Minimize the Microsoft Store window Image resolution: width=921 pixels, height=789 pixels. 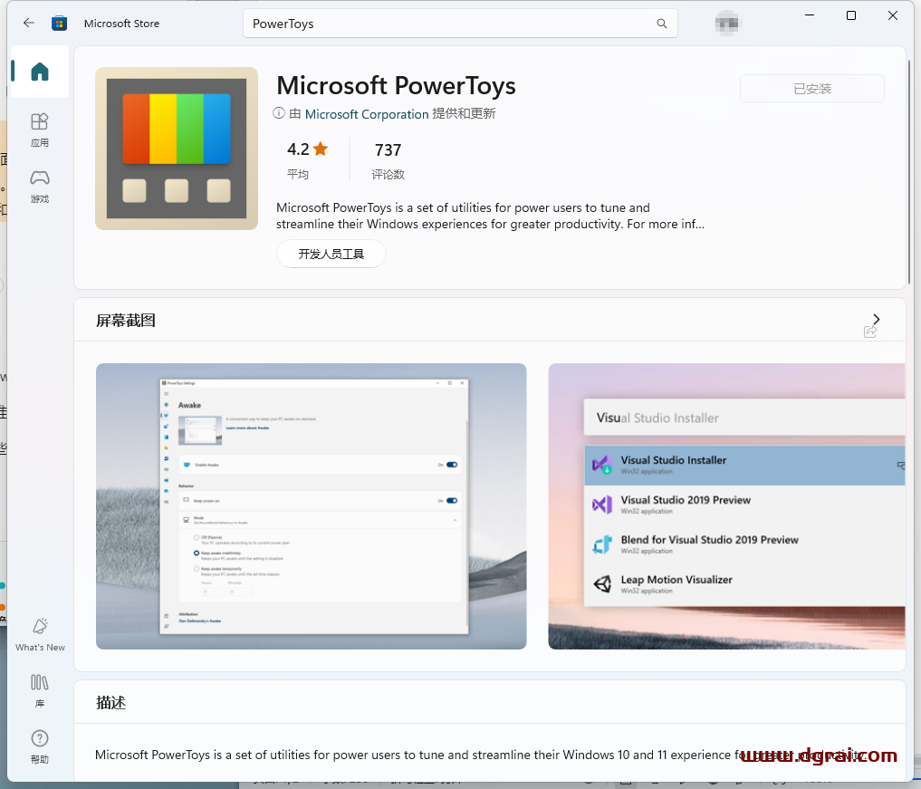[x=810, y=15]
